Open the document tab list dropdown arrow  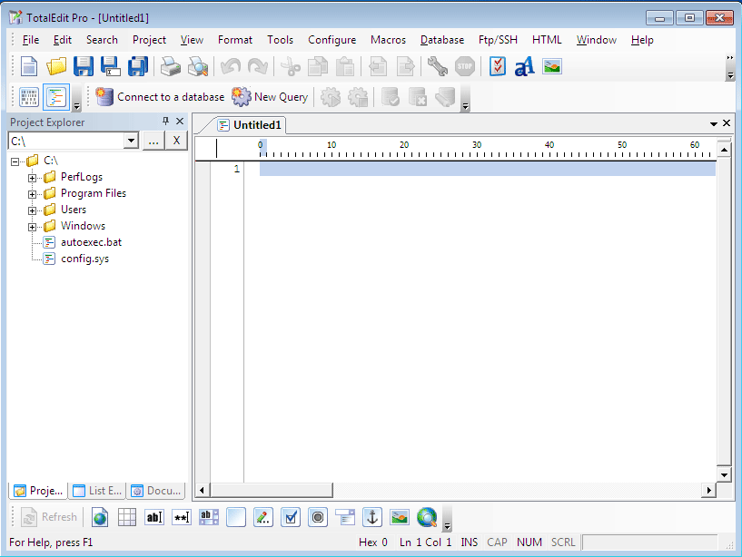point(714,124)
